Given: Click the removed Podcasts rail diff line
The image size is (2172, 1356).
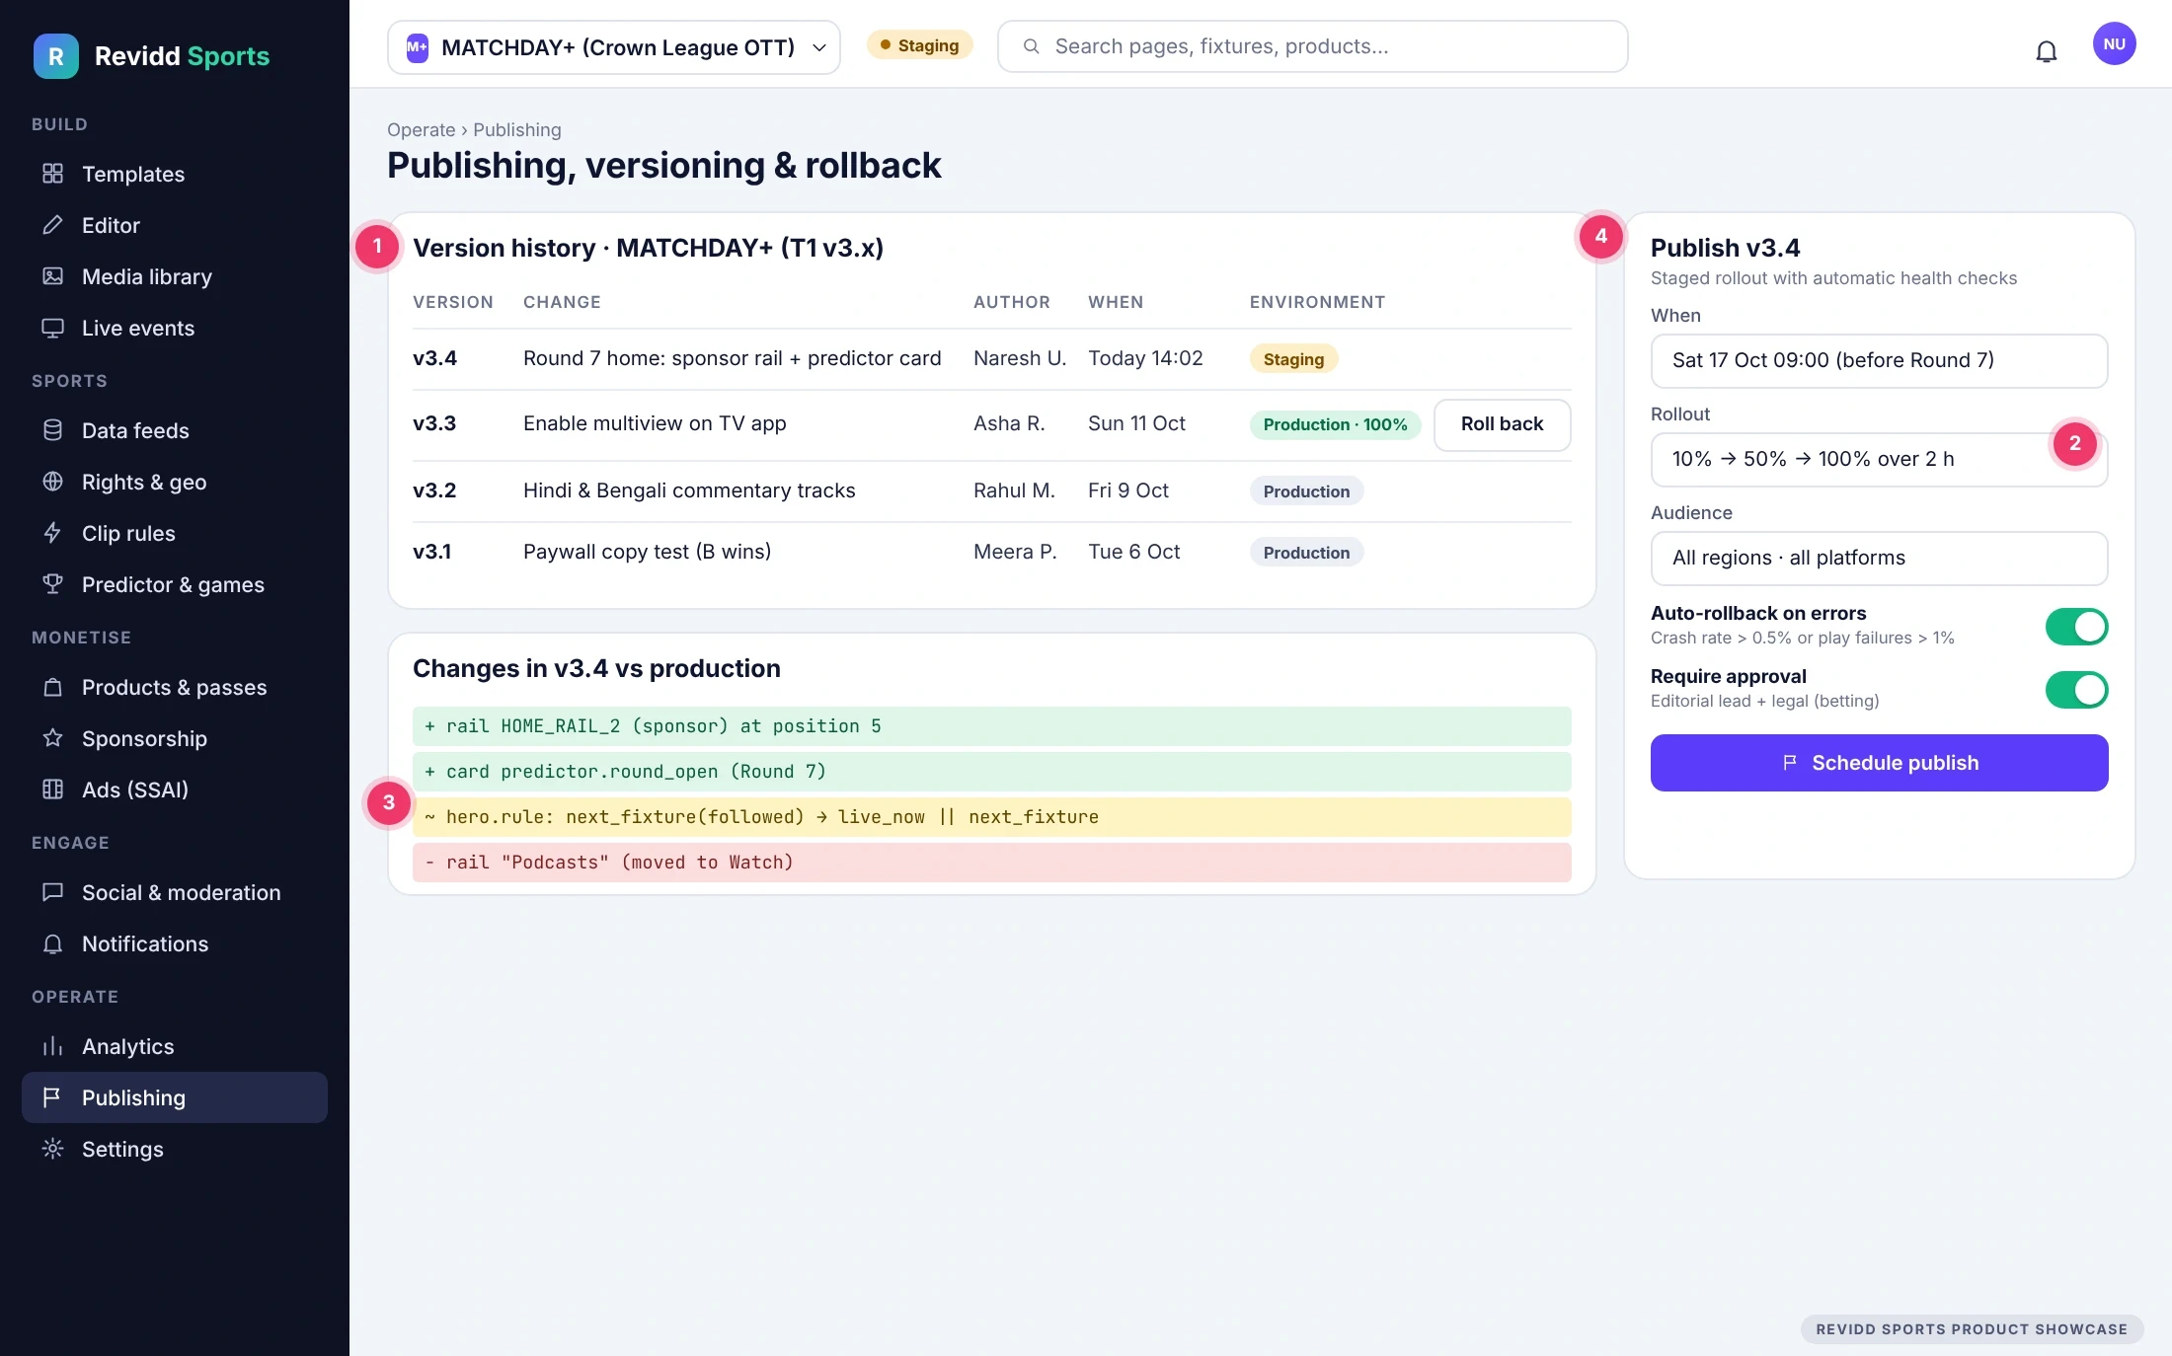Looking at the screenshot, I should pyautogui.click(x=991, y=863).
